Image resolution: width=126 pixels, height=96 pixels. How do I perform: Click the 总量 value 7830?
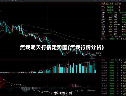(x=111, y=17)
